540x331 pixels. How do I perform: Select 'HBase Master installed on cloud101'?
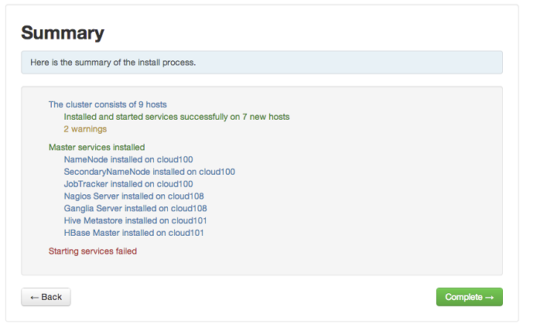tap(134, 233)
